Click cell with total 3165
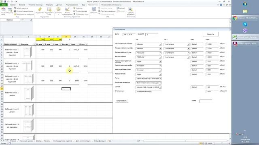 tap(84, 50)
